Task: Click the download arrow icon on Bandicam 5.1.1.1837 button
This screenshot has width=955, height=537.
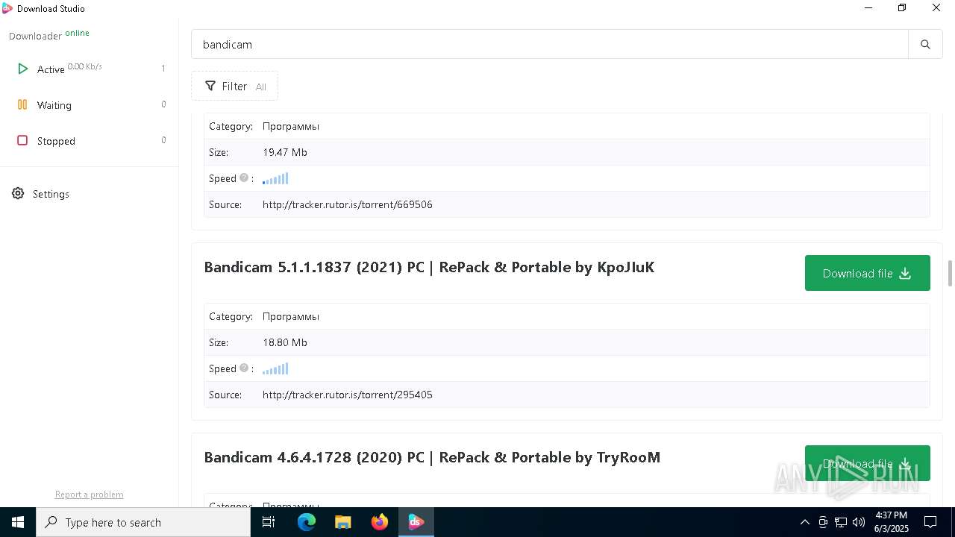Action: point(905,273)
